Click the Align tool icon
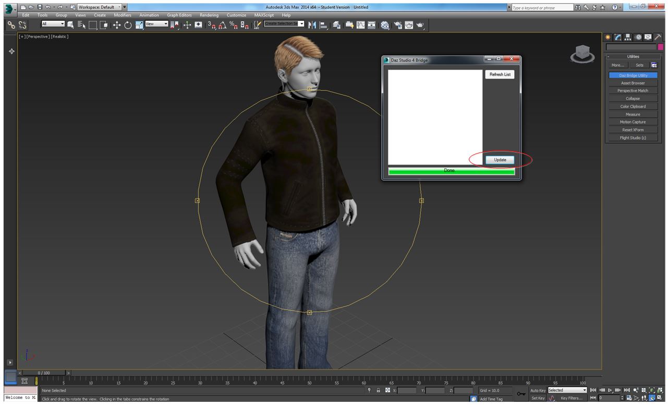Viewport: 668px width, 405px height. point(323,24)
